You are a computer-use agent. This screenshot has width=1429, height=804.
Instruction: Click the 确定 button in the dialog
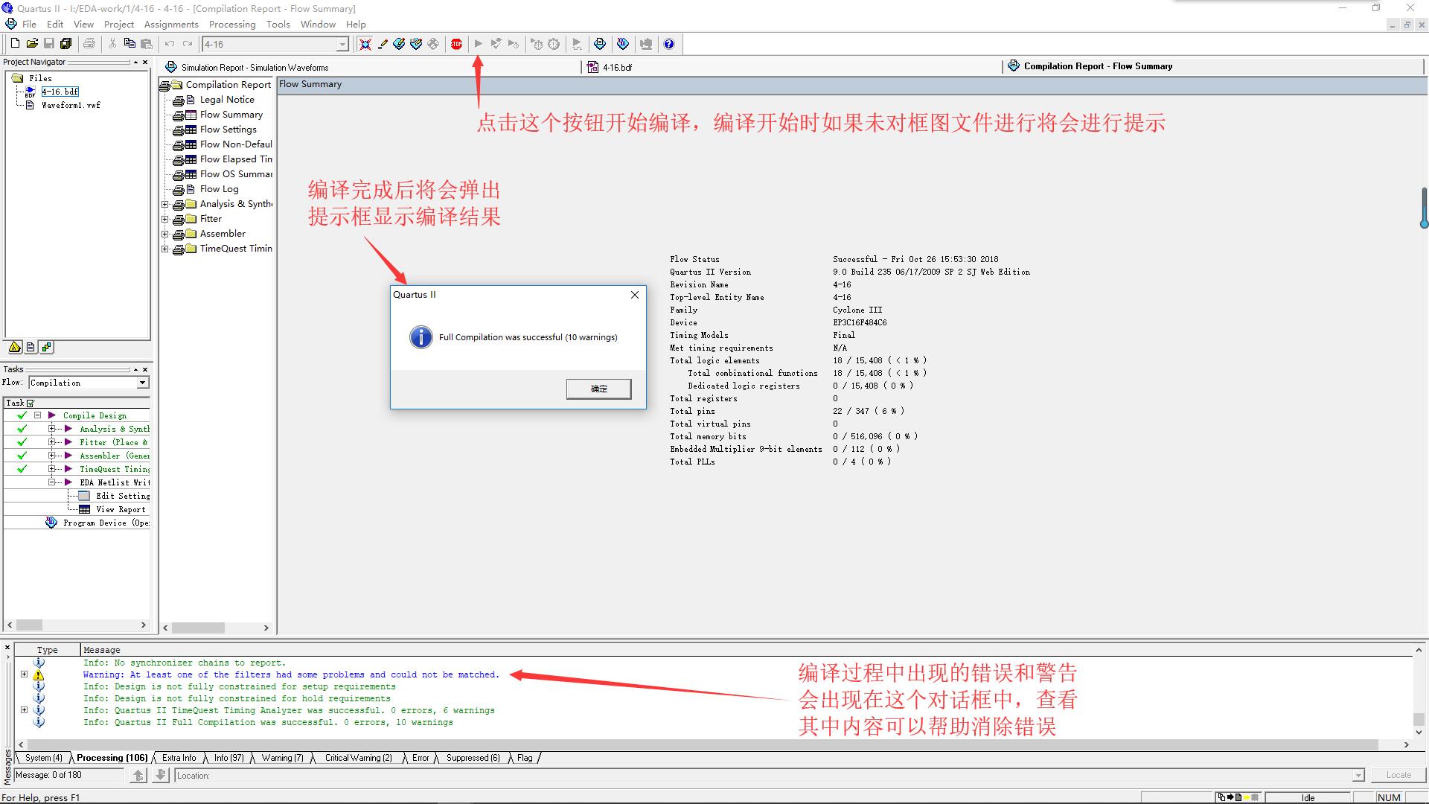(x=598, y=389)
